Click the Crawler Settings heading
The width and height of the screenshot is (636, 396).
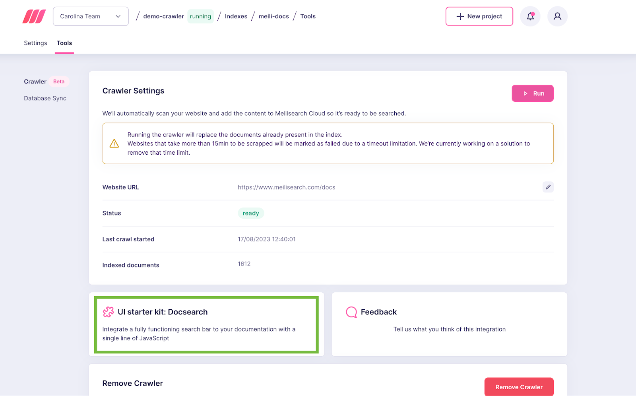click(133, 91)
